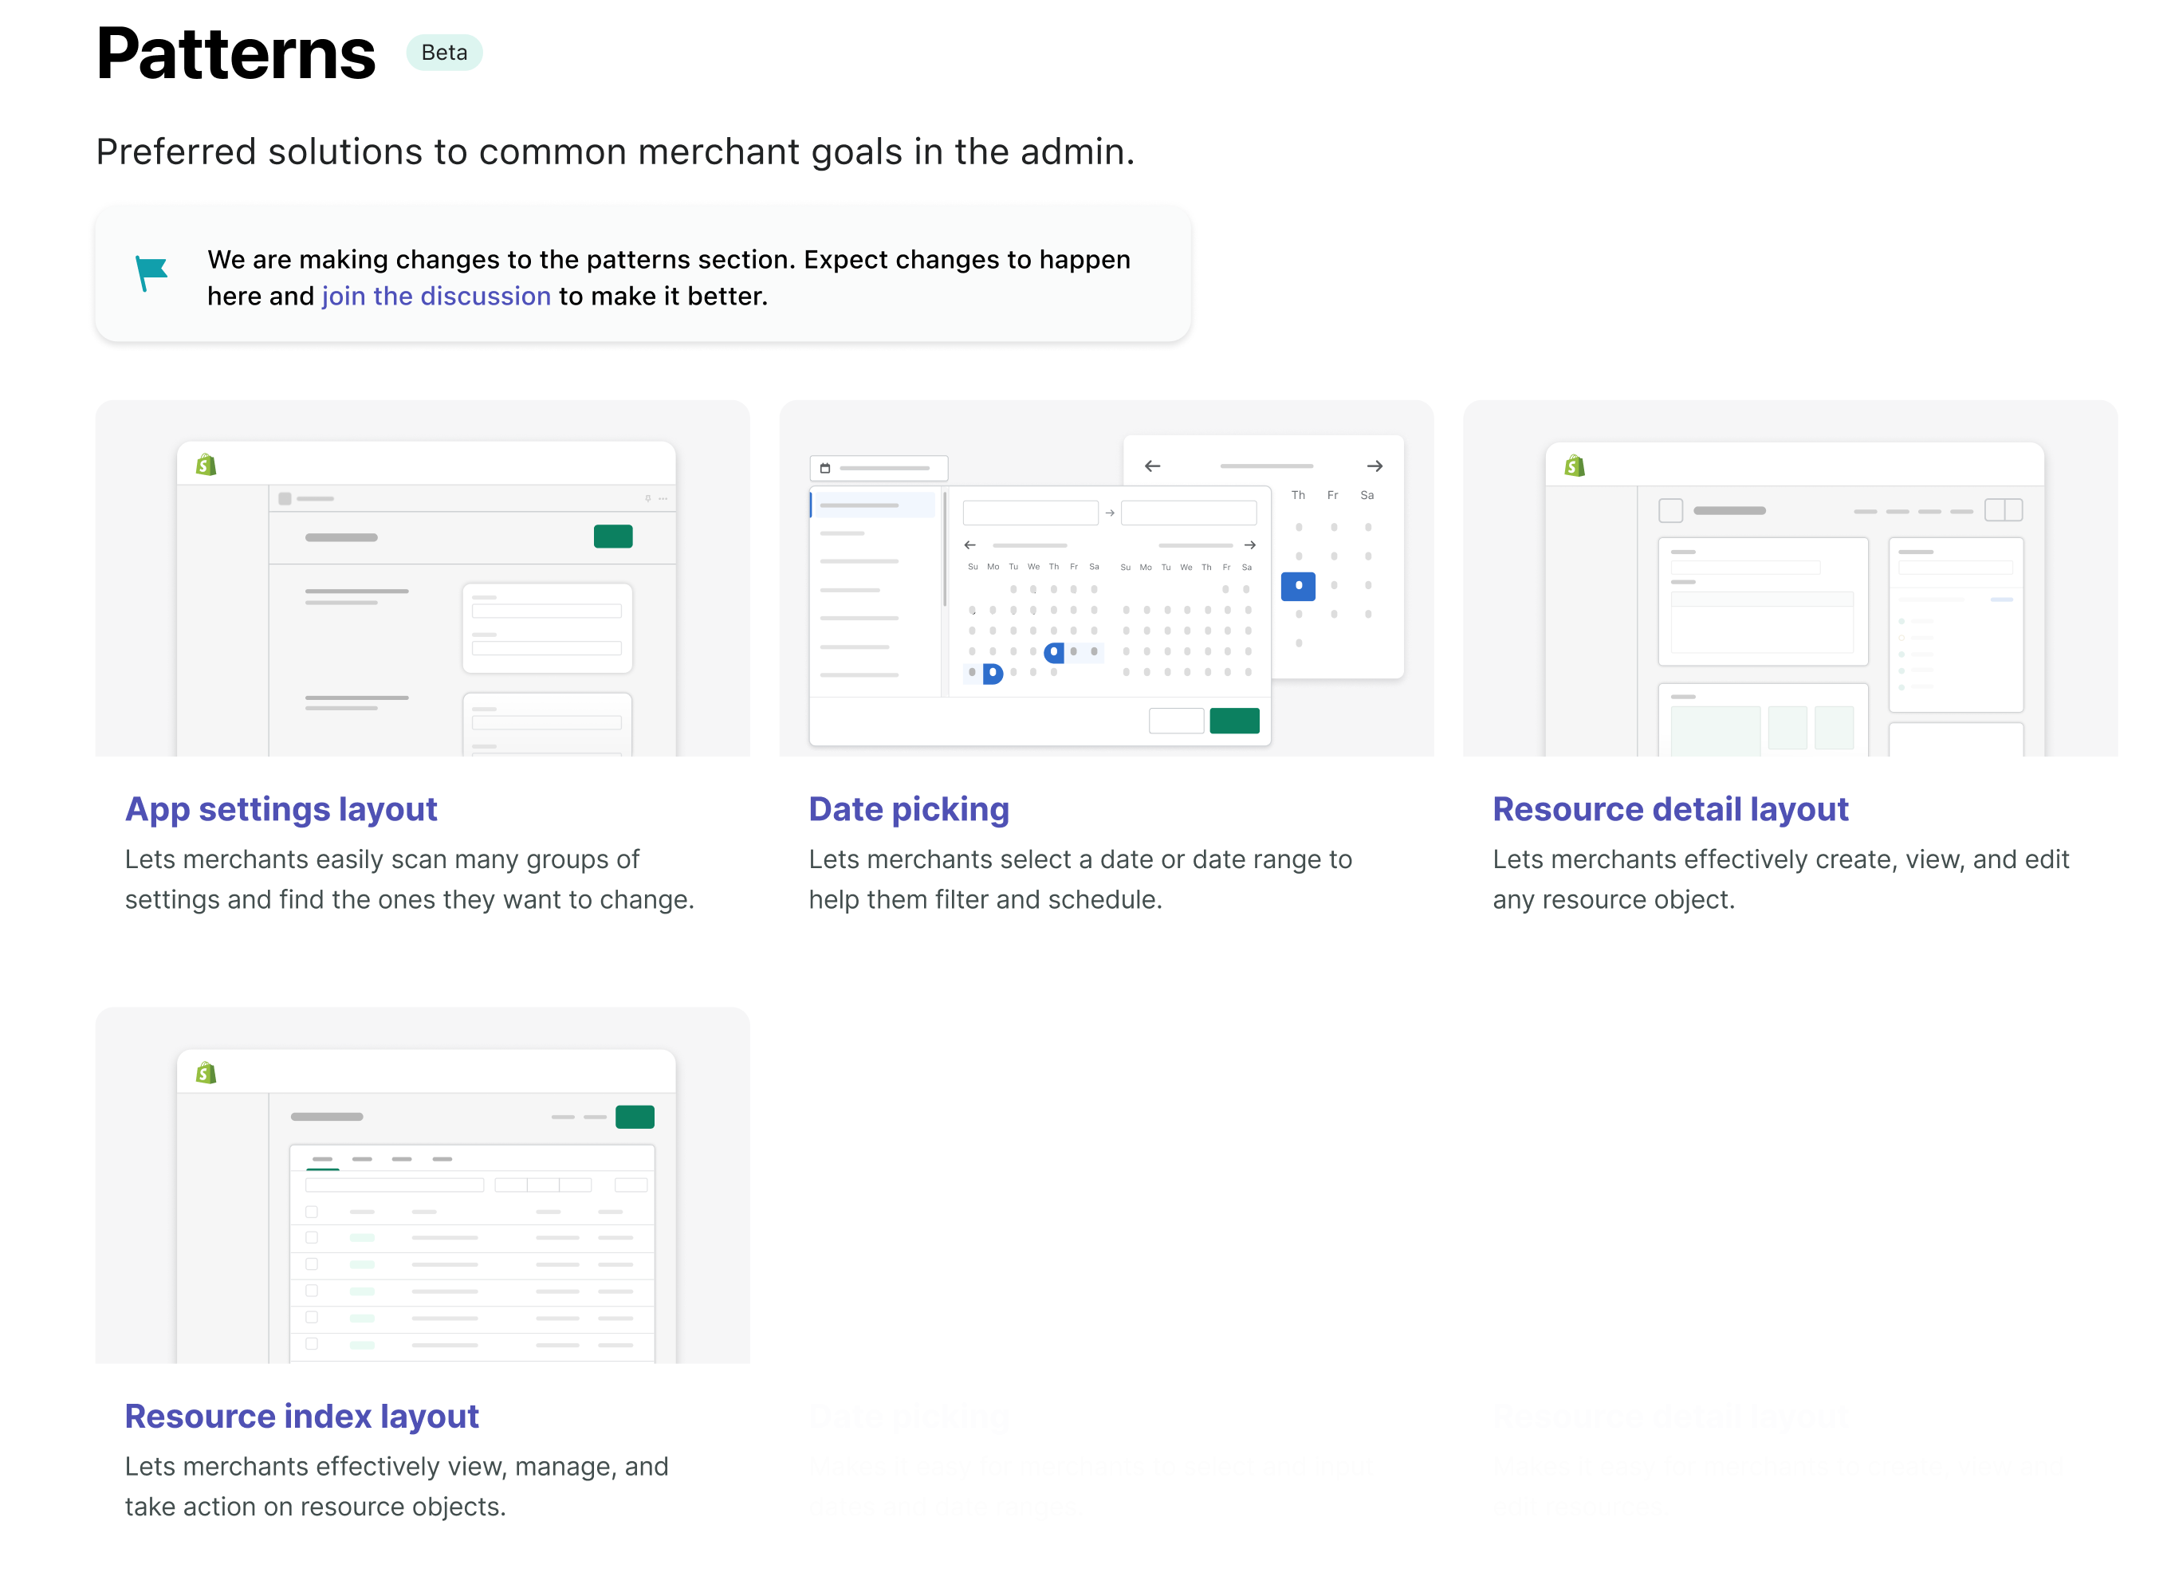Image resolution: width=2167 pixels, height=1580 pixels.
Task: Open the App settings layout pattern
Action: tap(281, 808)
